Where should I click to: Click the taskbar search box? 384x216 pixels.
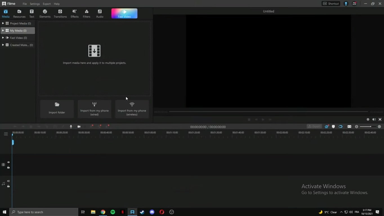(x=44, y=212)
